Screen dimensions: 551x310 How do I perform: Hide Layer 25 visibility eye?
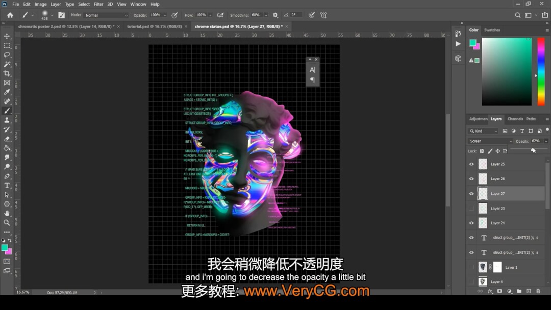471,164
